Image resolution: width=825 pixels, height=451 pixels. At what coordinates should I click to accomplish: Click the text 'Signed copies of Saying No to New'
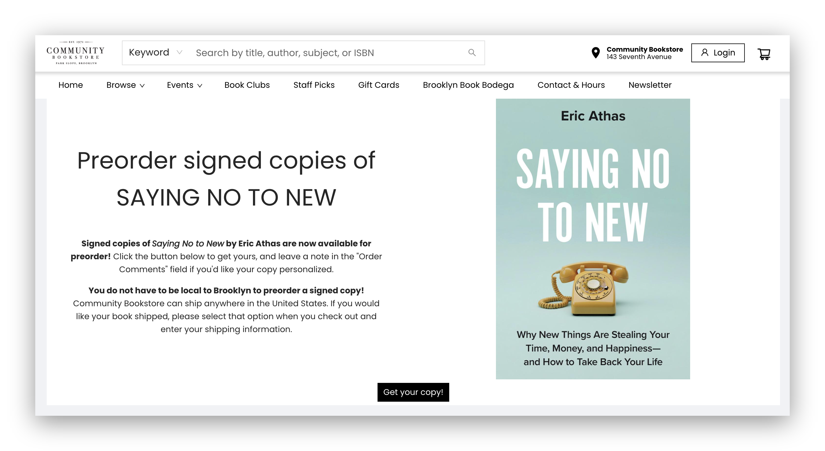(x=152, y=244)
